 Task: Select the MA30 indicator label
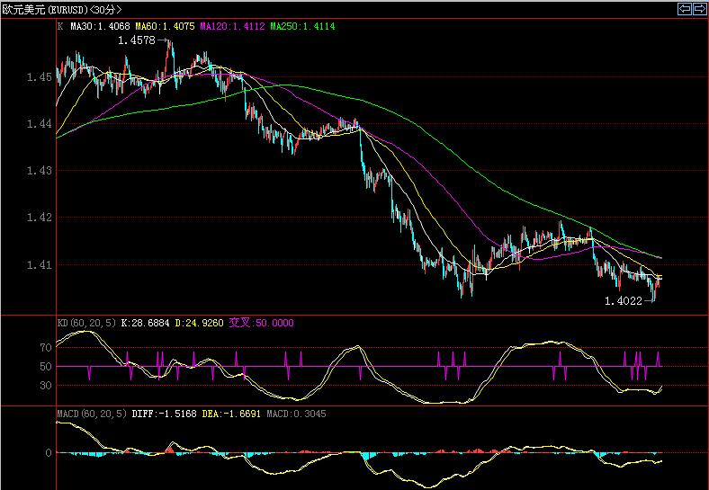99,27
